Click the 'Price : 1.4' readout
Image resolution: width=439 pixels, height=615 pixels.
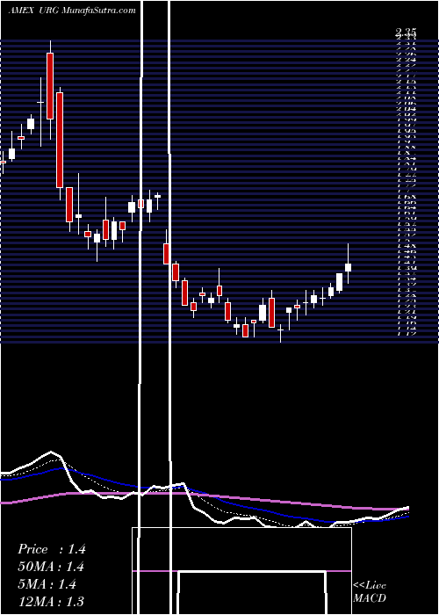tap(52, 549)
